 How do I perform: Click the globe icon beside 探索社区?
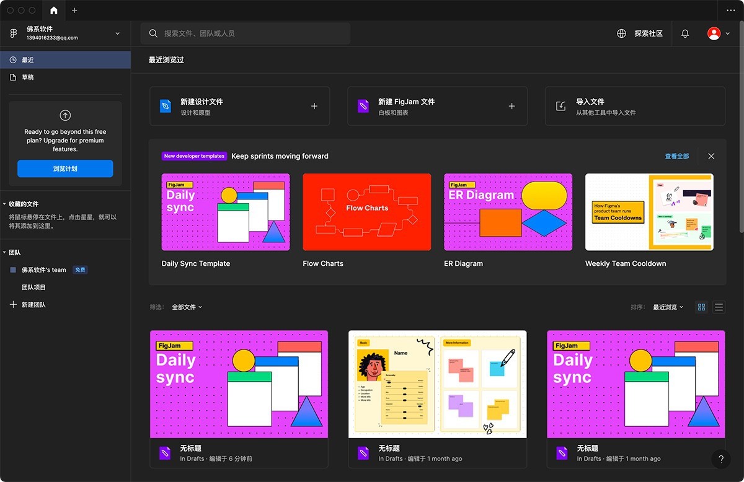pos(621,33)
